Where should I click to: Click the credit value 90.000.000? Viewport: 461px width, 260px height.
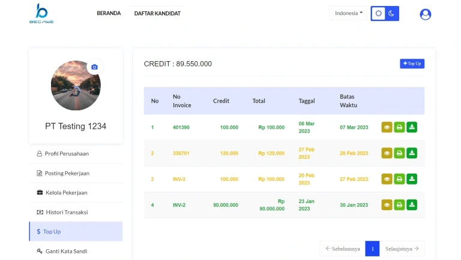[x=226, y=205]
